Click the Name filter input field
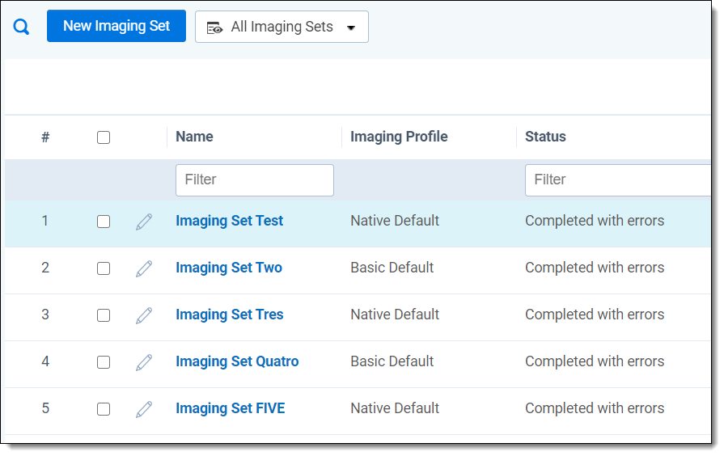724x456 pixels. [x=254, y=179]
